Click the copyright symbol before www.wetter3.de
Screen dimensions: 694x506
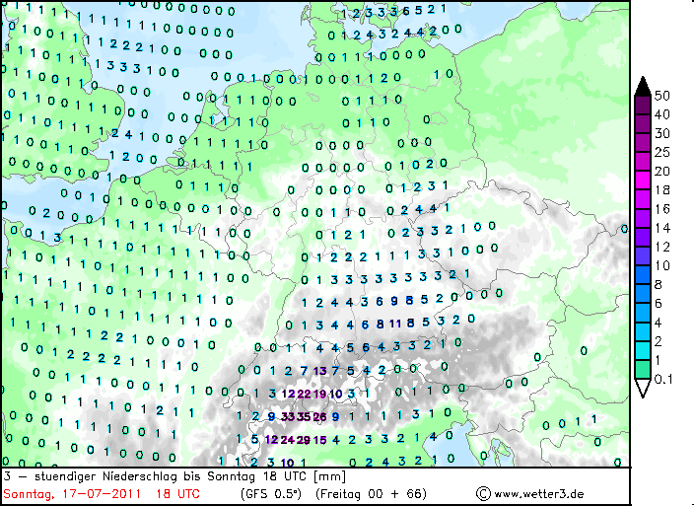483,493
